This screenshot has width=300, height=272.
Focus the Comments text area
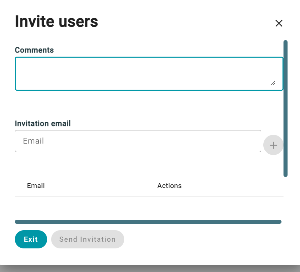click(149, 73)
